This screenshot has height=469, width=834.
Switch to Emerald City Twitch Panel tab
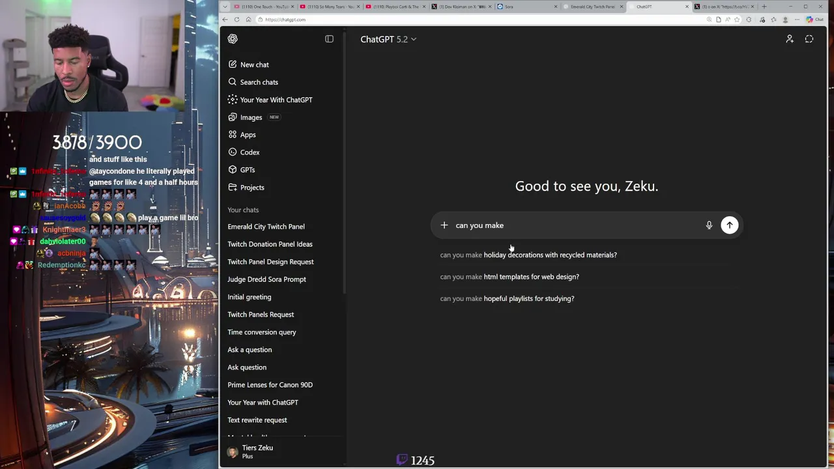(592, 7)
